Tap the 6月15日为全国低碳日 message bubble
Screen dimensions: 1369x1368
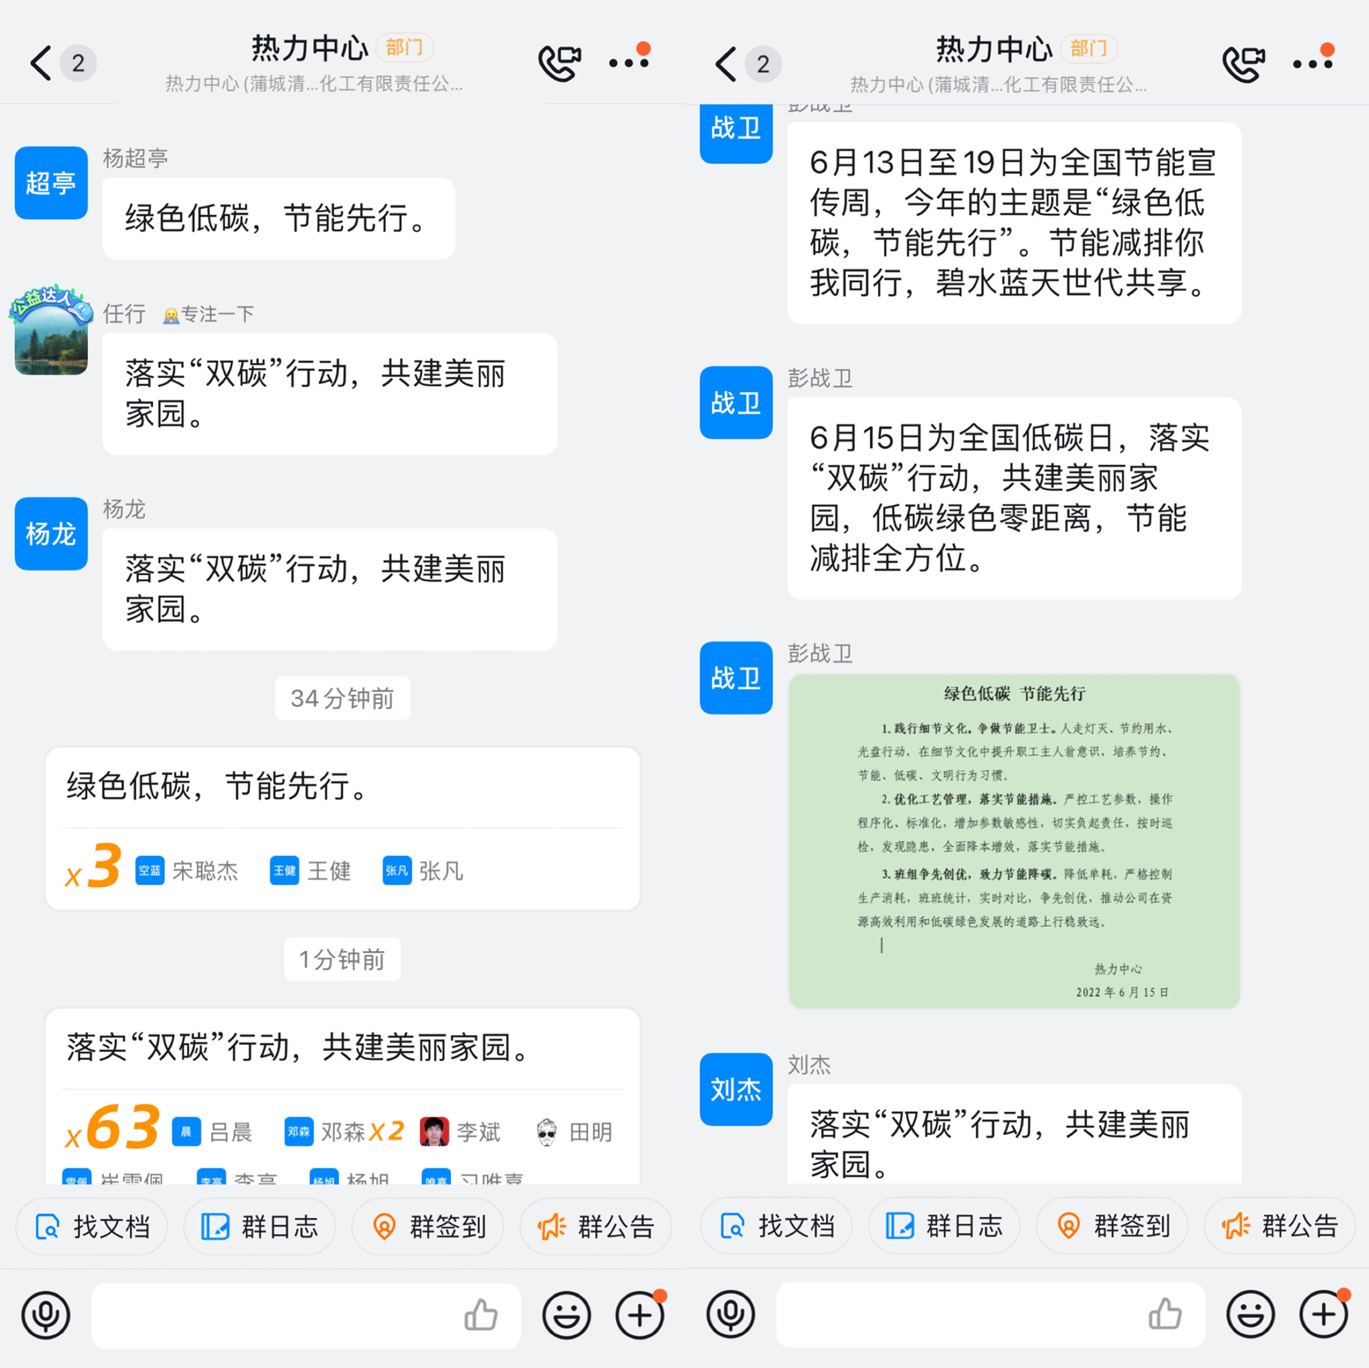(1014, 499)
